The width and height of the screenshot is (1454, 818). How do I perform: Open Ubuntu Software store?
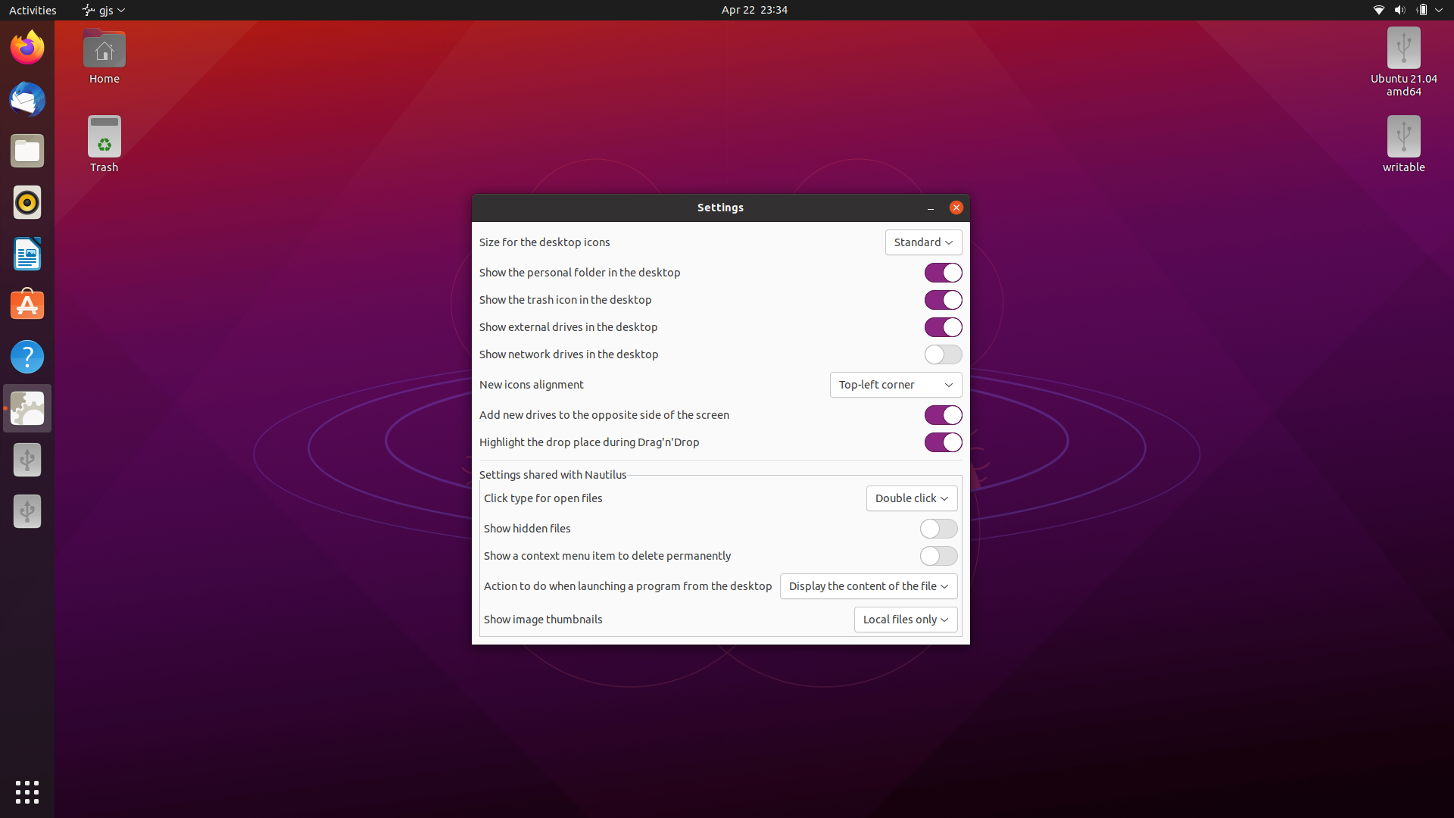click(x=27, y=304)
